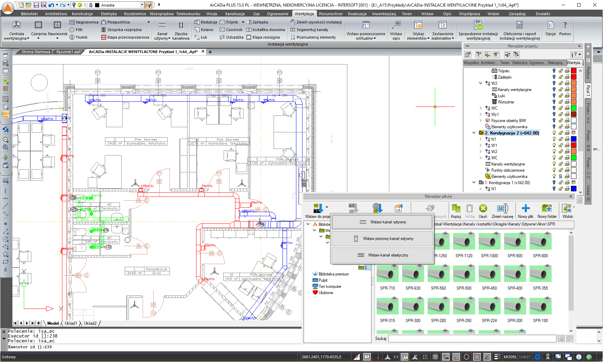603x362 pixels.
Task: Click Zmień nazwę in file manager
Action: 502,211
